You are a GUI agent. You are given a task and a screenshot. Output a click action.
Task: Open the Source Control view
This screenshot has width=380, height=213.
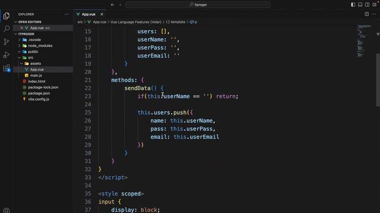pyautogui.click(x=7, y=42)
